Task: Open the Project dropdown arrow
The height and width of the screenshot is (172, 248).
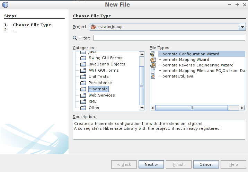Action: click(x=242, y=27)
